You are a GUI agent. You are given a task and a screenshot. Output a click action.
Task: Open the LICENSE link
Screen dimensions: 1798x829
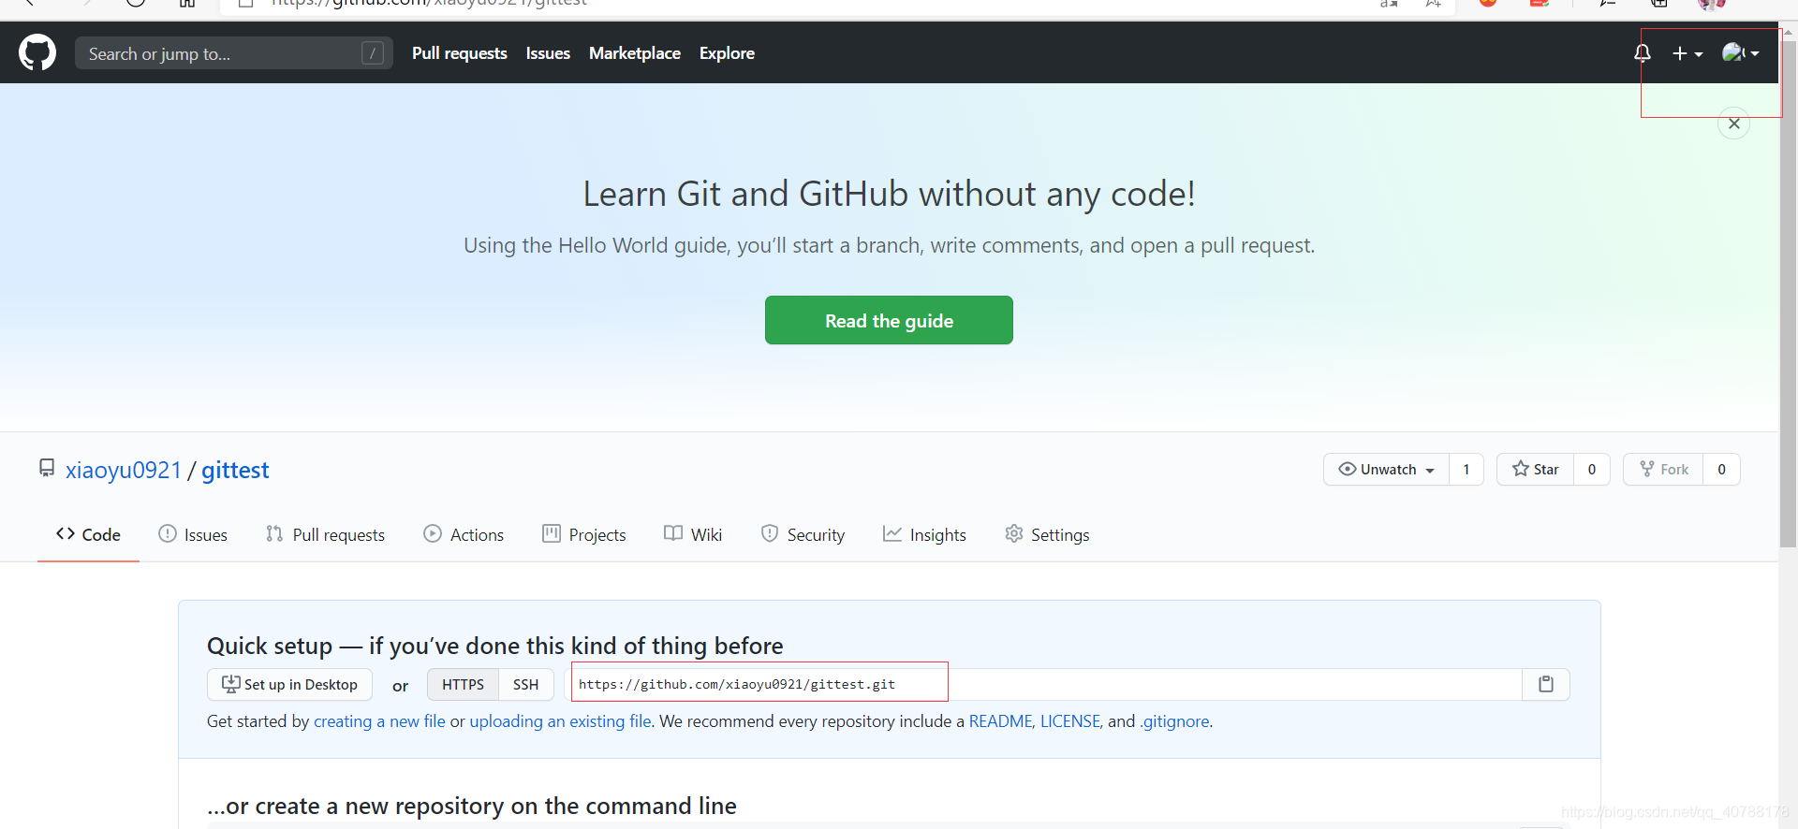click(1070, 721)
